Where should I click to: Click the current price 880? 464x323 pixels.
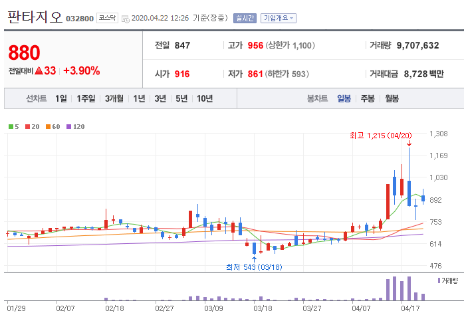coord(24,53)
